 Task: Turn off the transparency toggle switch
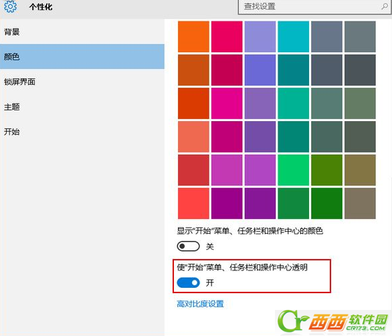[x=188, y=282]
